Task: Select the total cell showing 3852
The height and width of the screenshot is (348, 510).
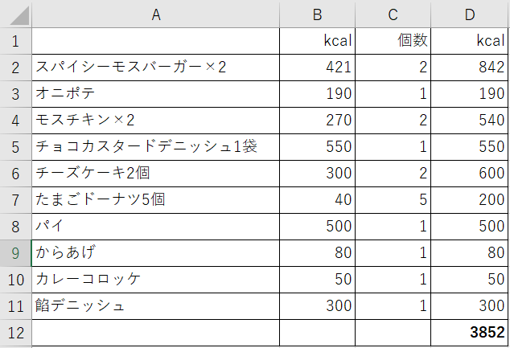Action: click(x=469, y=333)
